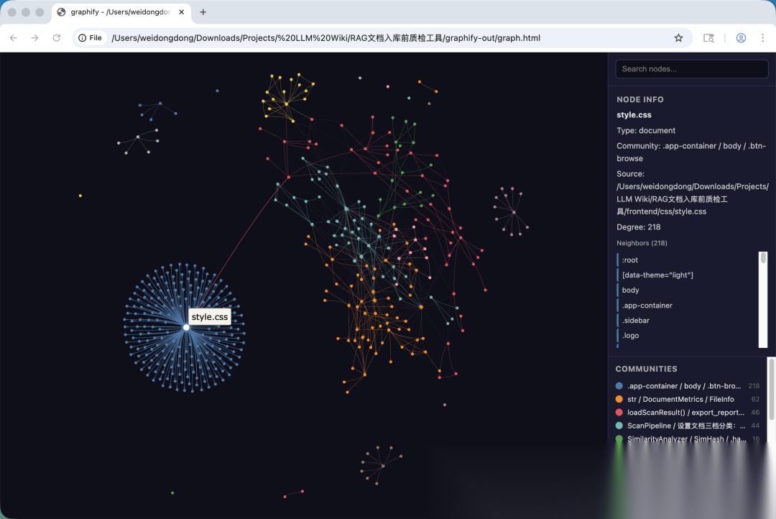The image size is (776, 519).
Task: Click the NODE INFO heading
Action: pyautogui.click(x=640, y=99)
